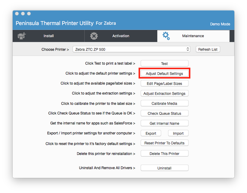
Task: Click the window close button
Action: coord(17,14)
